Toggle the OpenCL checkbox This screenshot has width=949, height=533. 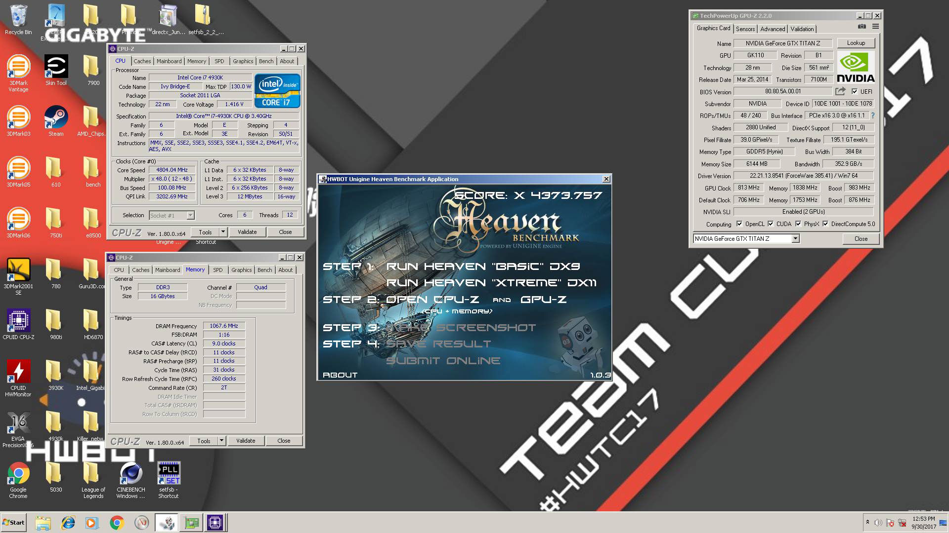[x=739, y=224]
